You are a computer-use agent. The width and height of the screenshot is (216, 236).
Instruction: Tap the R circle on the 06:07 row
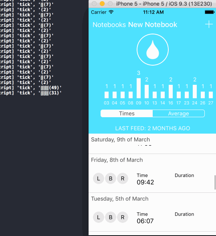pos(123,217)
